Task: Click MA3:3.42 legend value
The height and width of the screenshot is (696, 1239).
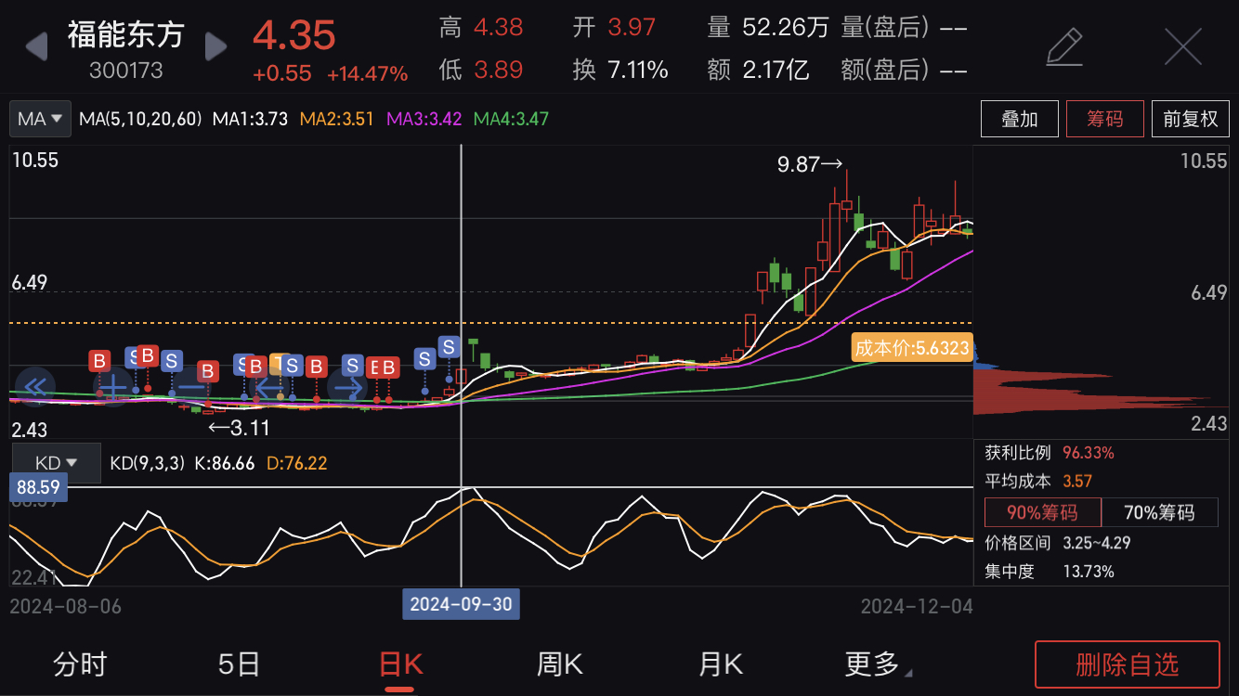Action: coord(424,119)
